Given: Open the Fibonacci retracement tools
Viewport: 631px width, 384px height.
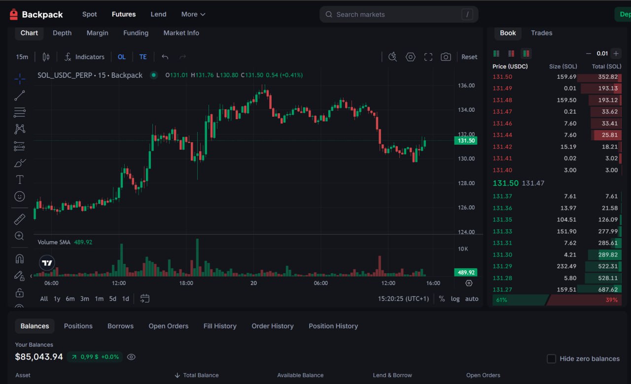Looking at the screenshot, I should pyautogui.click(x=20, y=112).
